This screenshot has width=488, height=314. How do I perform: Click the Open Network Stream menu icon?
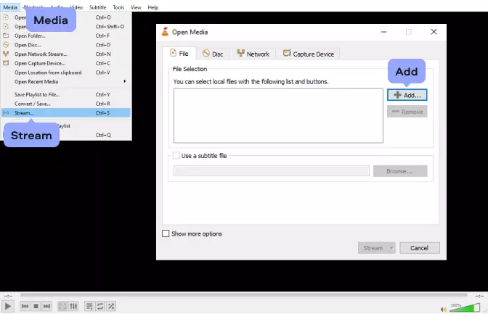tap(6, 54)
